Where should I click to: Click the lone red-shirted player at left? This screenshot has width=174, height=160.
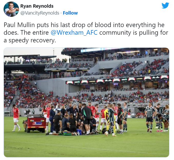point(16,118)
